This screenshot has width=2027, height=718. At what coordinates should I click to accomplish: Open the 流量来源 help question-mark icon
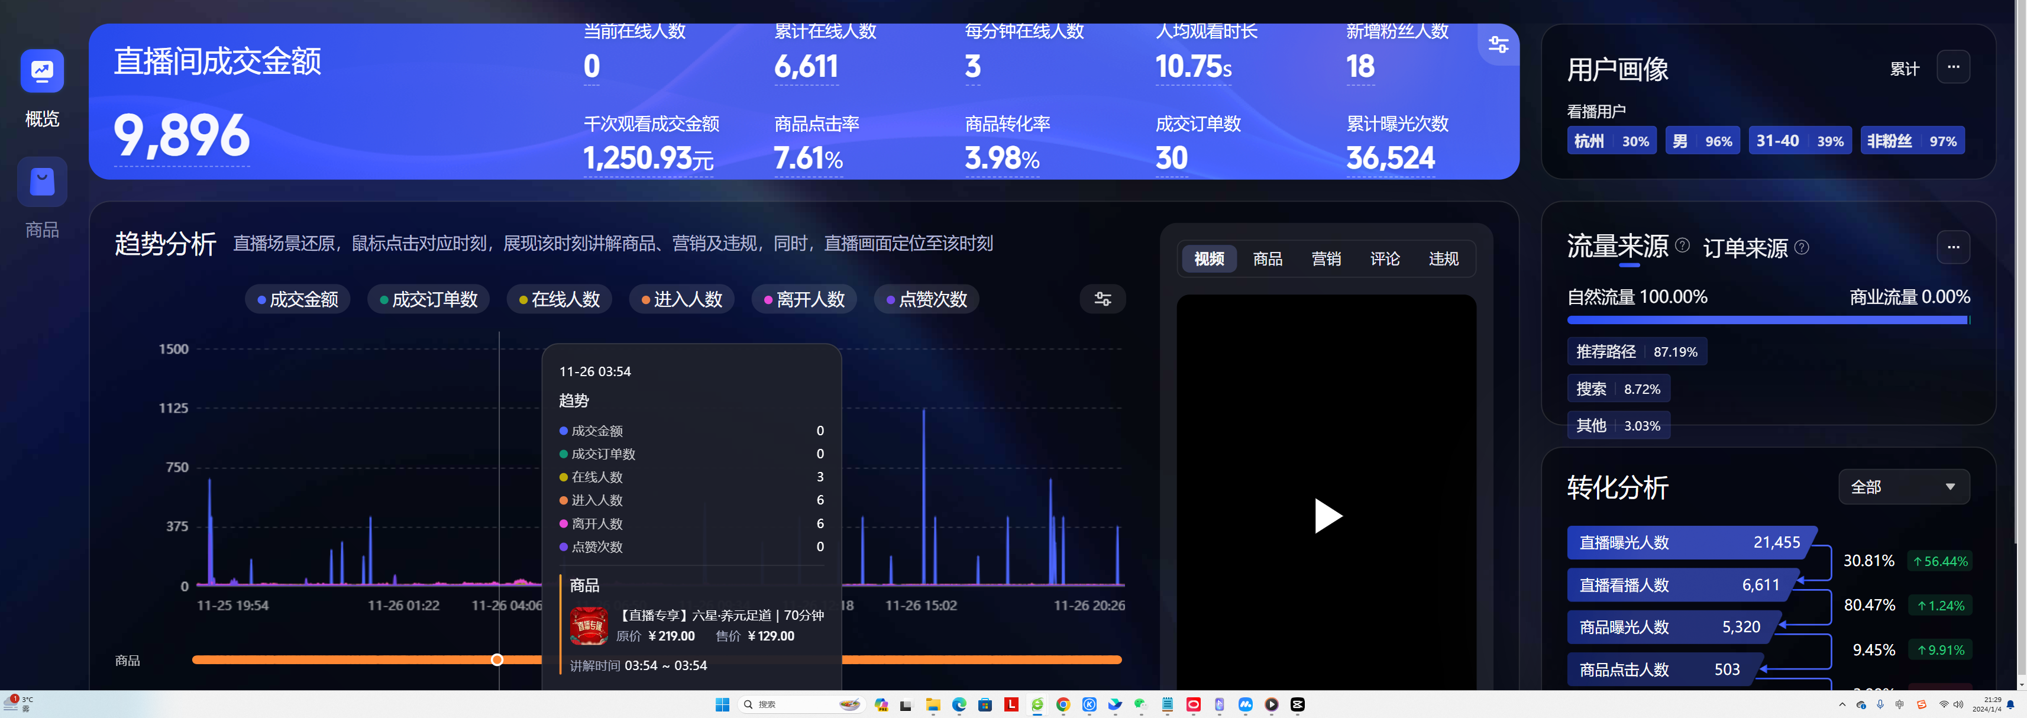[1682, 246]
